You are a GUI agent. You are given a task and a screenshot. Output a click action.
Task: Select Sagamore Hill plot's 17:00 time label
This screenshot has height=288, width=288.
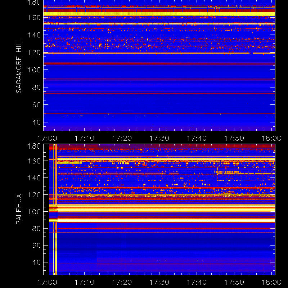47,138
